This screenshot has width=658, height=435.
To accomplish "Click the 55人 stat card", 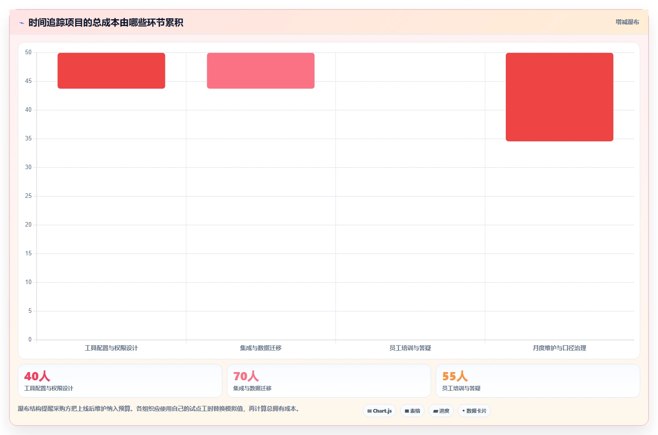I will tap(538, 381).
